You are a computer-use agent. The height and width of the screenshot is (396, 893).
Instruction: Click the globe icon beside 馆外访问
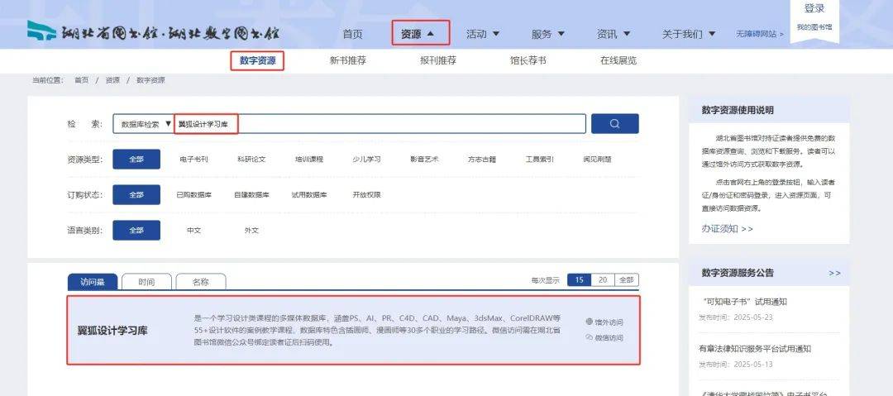589,322
